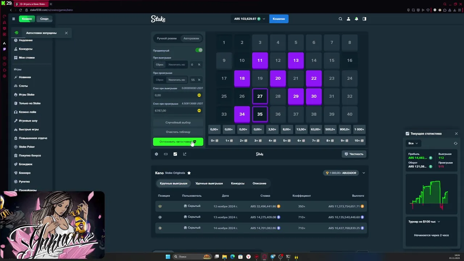This screenshot has width=464, height=261.
Task: Select Keno number 27 tile
Action: (x=260, y=96)
